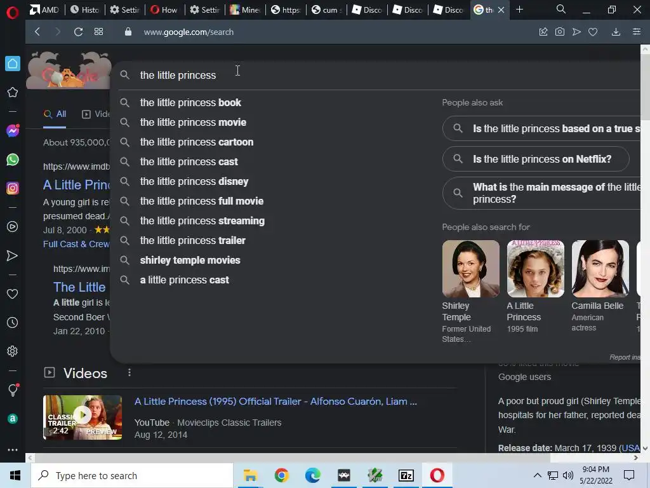Switch to the History tab
650x488 pixels.
[84, 10]
